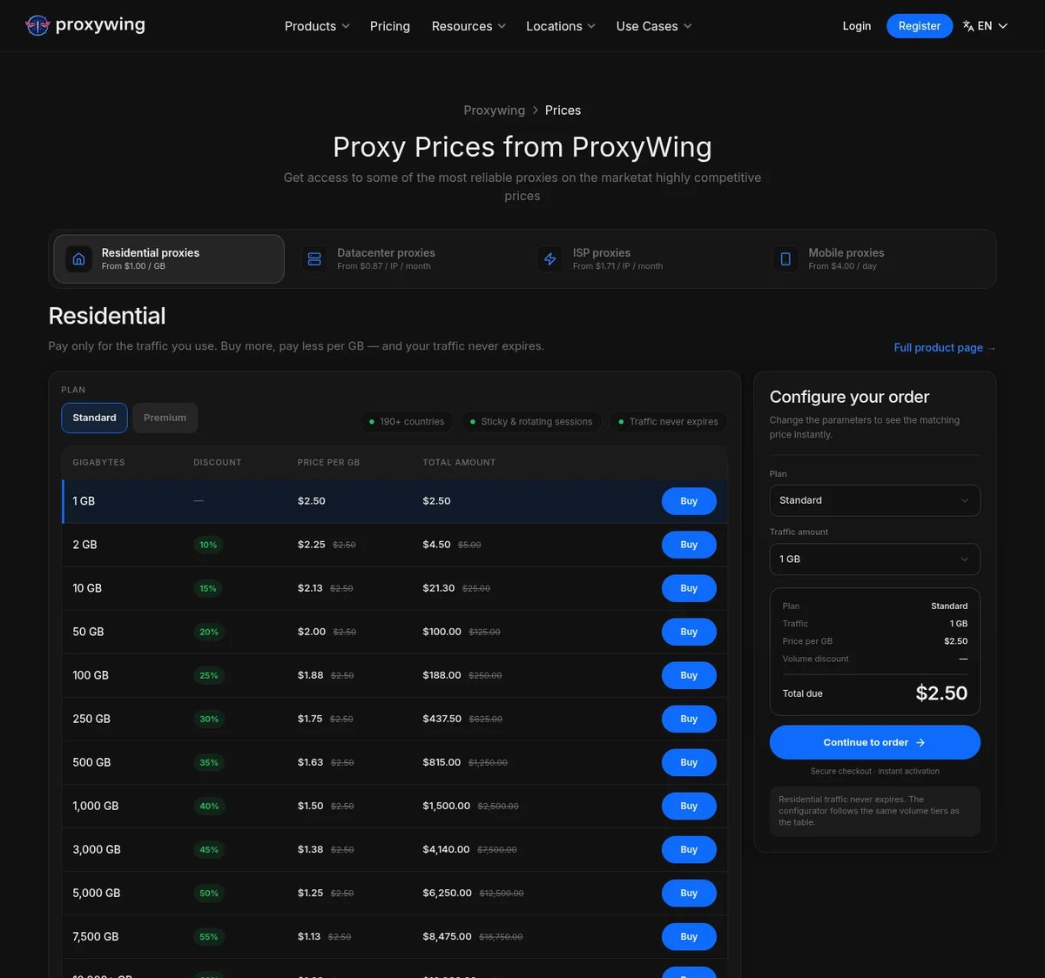Expand the Products menu
1045x978 pixels.
tap(317, 26)
